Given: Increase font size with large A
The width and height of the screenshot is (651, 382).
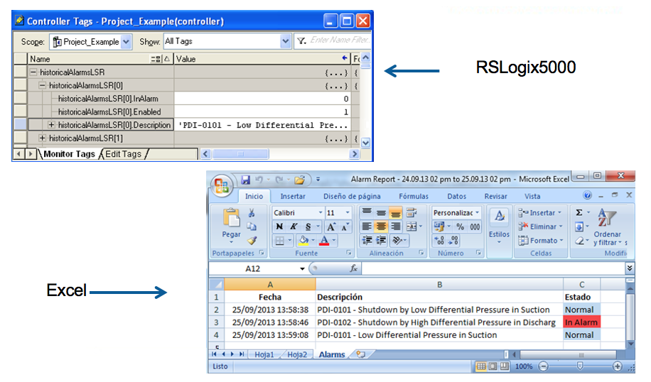Looking at the screenshot, I should [331, 227].
